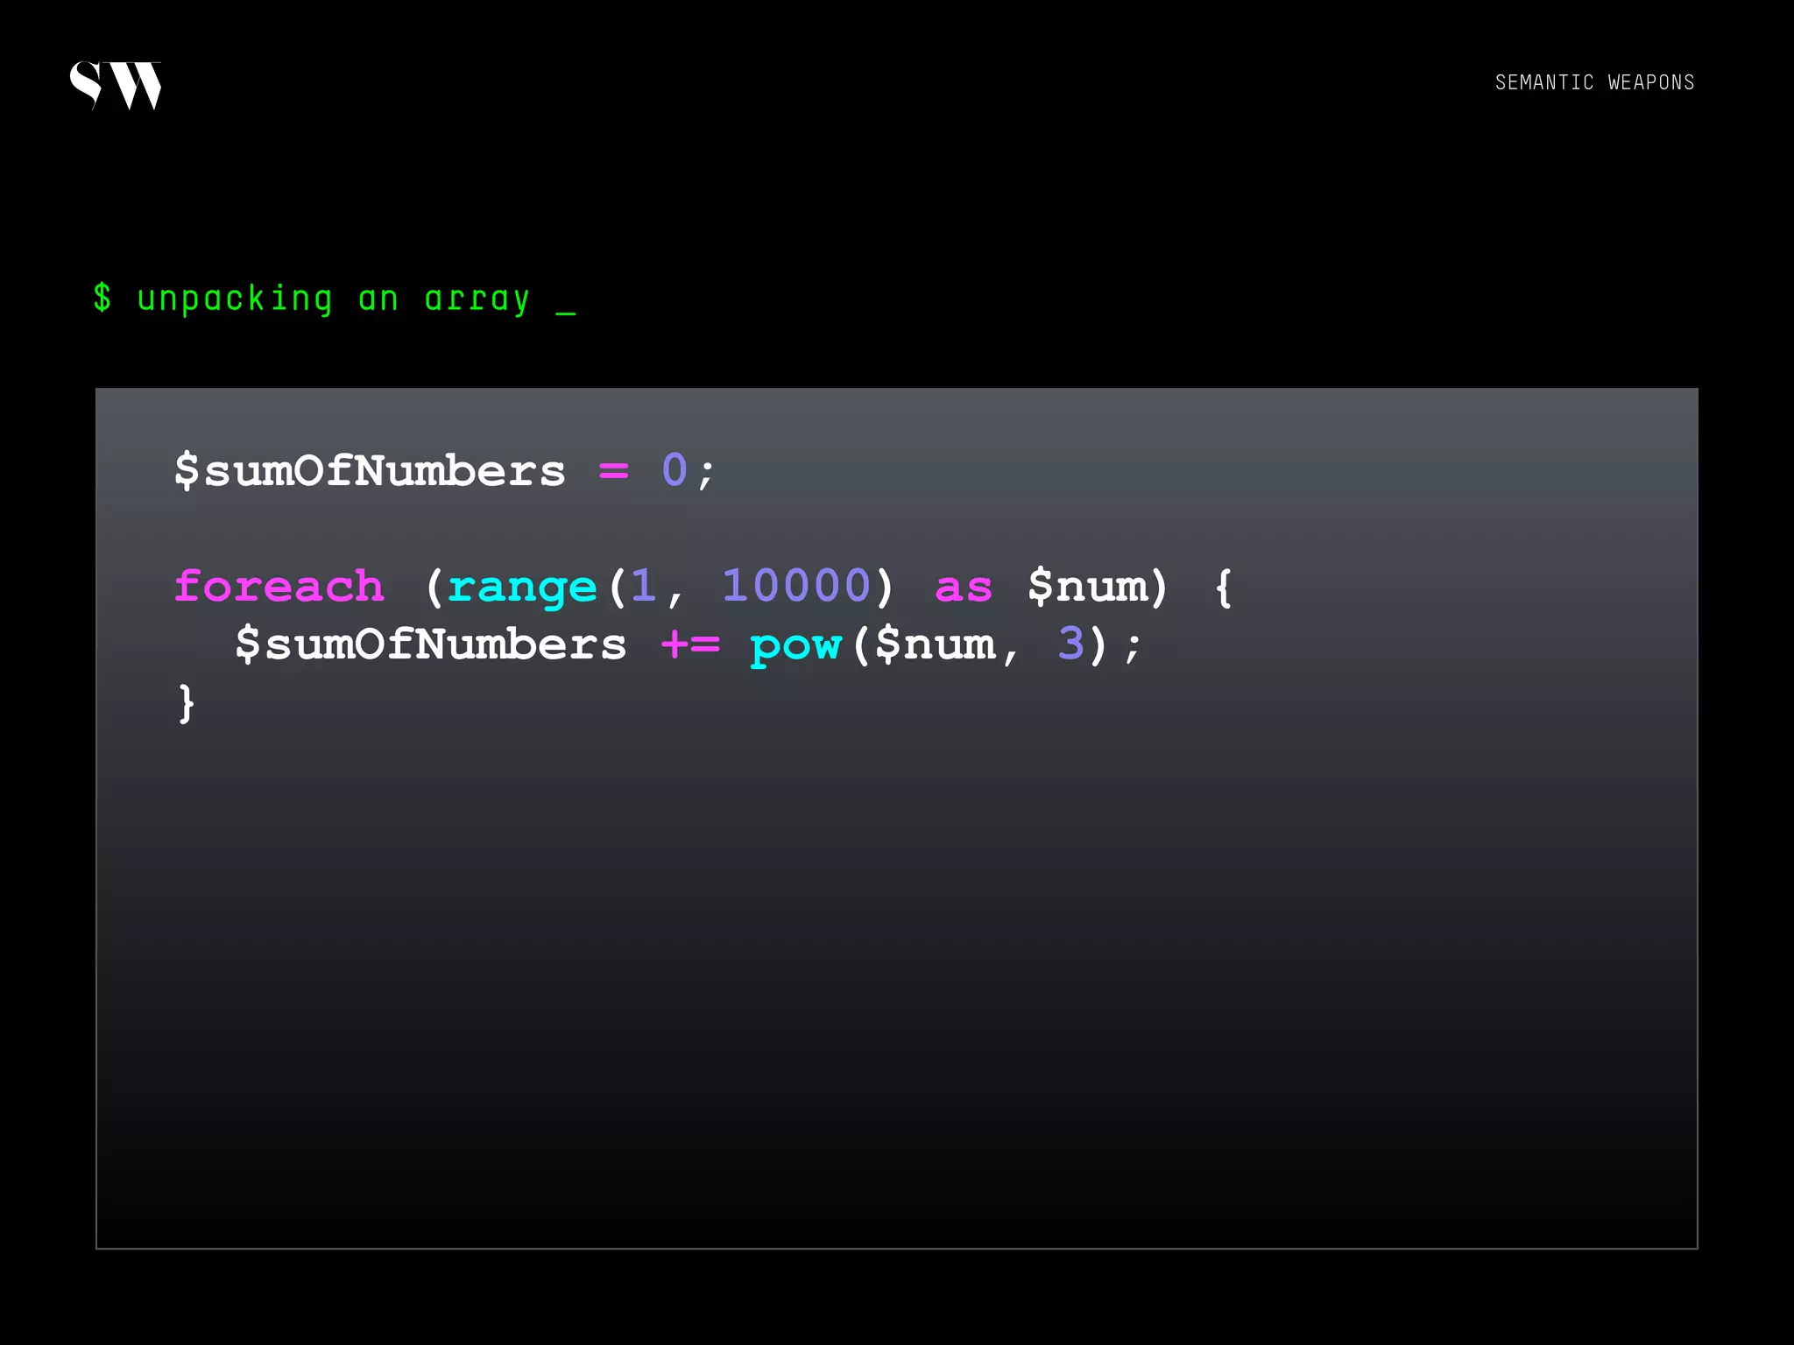Image resolution: width=1794 pixels, height=1345 pixels.
Task: Click the 'range' function name
Action: point(523,588)
